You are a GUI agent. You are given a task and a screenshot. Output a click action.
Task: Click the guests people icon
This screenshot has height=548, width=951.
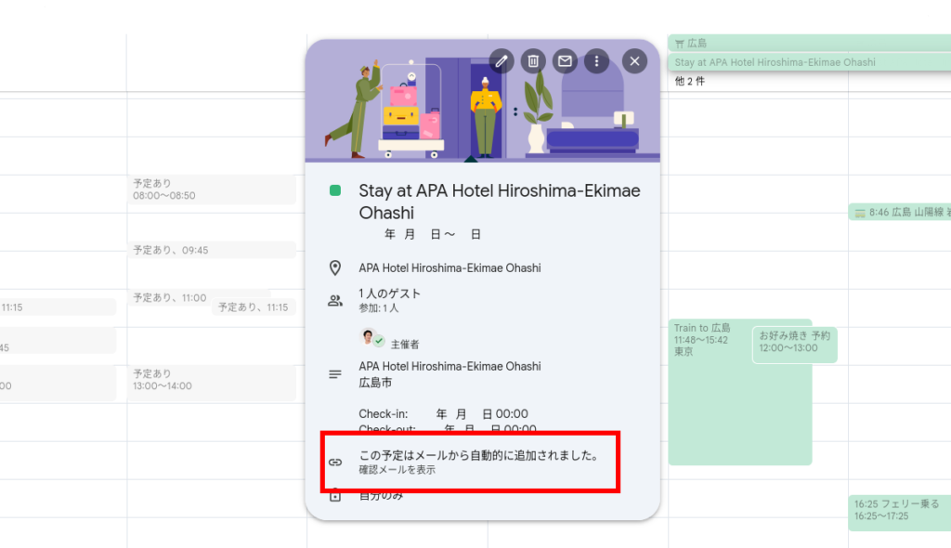tap(334, 300)
